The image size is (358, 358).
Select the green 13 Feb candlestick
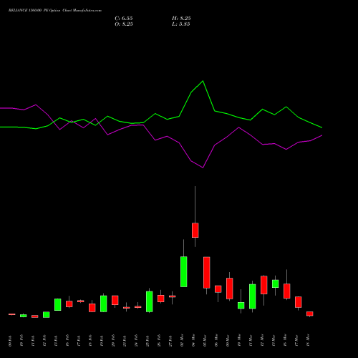pos(58,304)
